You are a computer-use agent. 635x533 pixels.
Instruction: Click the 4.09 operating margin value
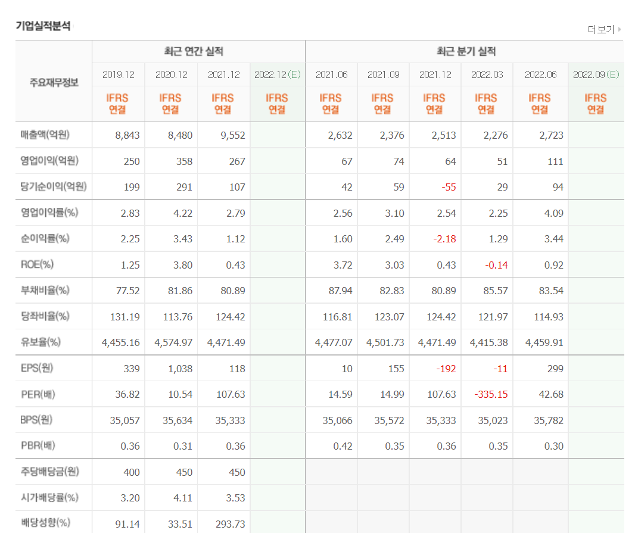point(553,213)
